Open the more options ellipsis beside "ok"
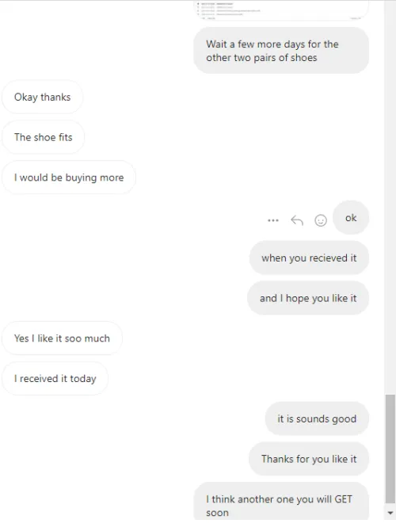 (x=272, y=220)
